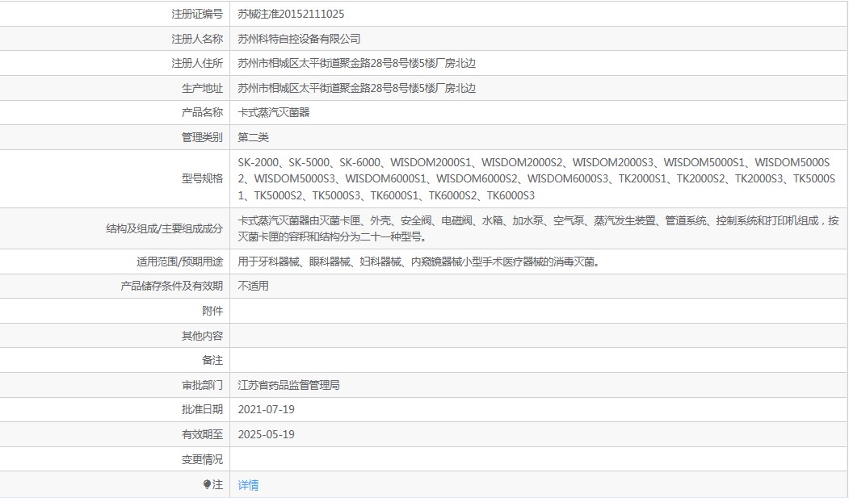
Task: Click the 结构及组成/主要组成成分 label
Action: [x=165, y=228]
